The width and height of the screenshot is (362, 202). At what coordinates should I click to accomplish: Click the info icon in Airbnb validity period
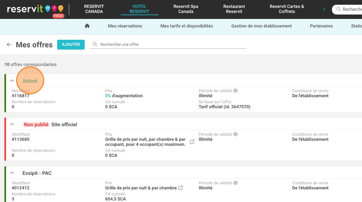(x=235, y=91)
